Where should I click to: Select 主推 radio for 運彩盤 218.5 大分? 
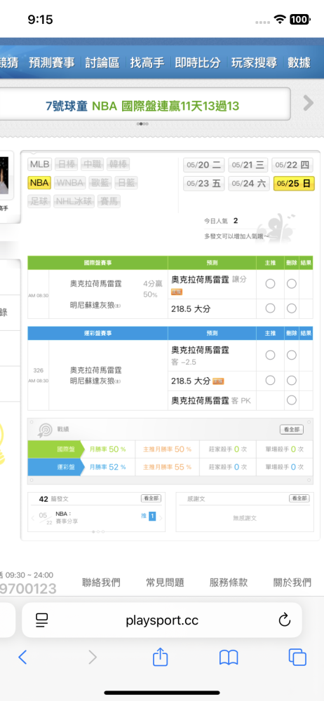(270, 381)
